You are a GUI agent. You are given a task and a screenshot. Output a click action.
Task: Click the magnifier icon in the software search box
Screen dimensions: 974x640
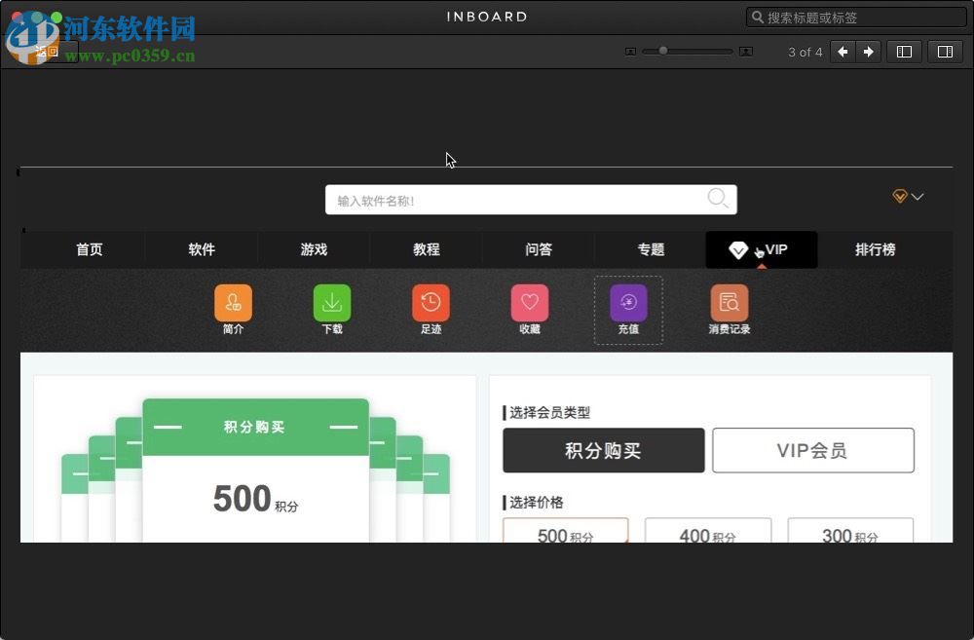718,198
